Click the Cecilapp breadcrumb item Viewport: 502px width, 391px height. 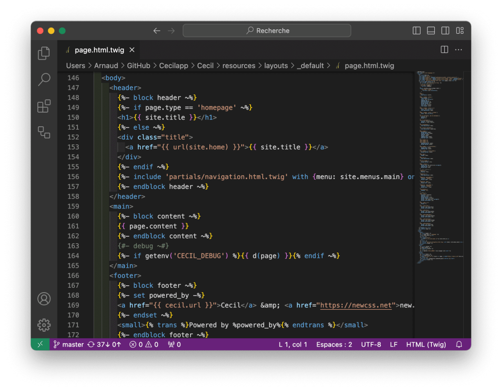(x=174, y=66)
